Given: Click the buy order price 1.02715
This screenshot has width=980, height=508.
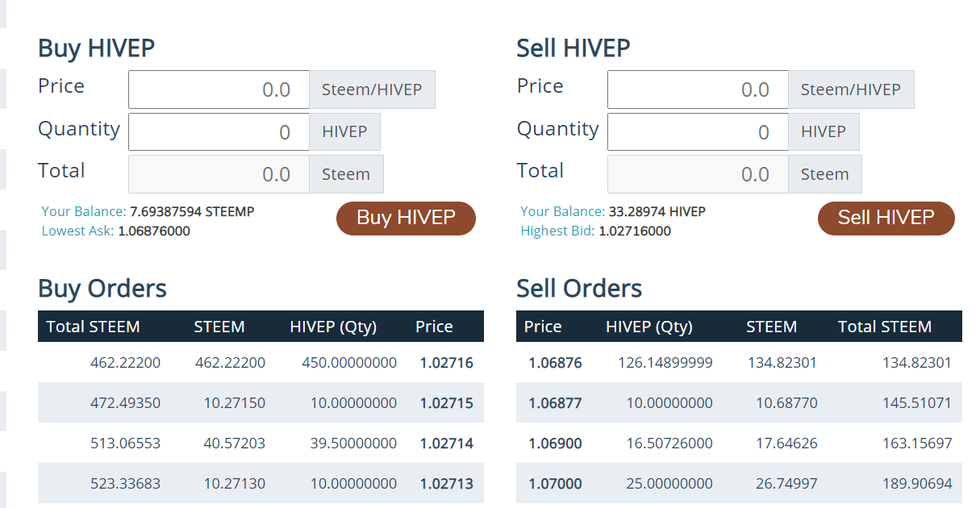Looking at the screenshot, I should [x=447, y=403].
